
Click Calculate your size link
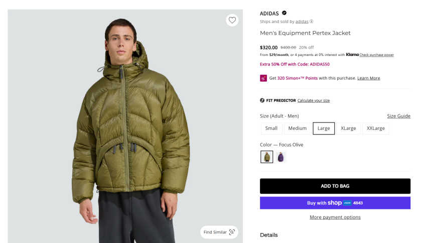[314, 100]
